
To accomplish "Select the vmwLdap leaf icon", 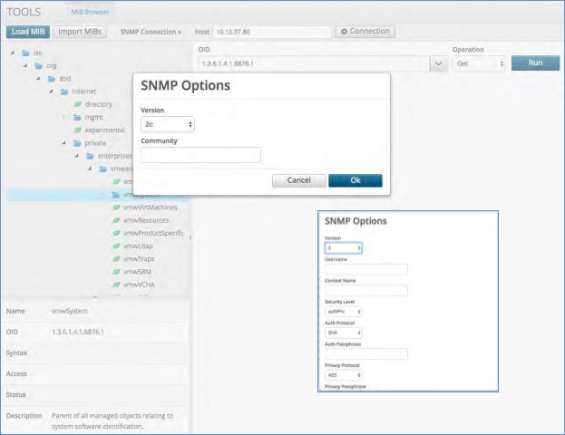I will coord(115,246).
